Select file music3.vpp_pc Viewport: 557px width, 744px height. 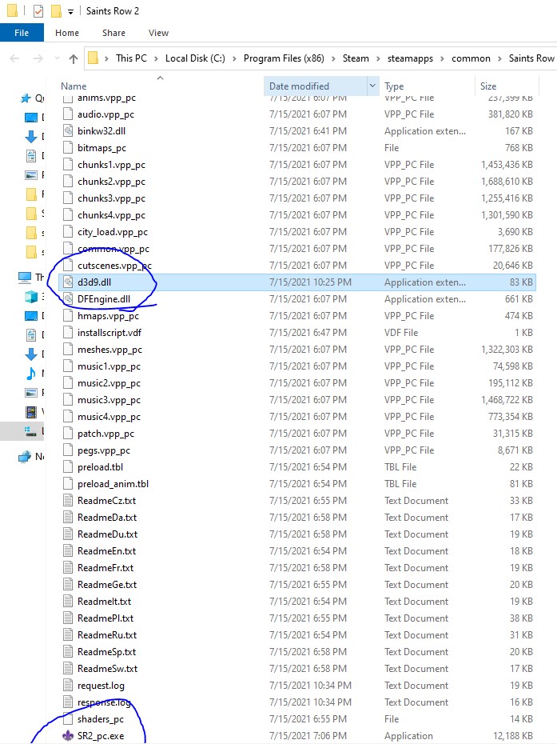pyautogui.click(x=109, y=400)
